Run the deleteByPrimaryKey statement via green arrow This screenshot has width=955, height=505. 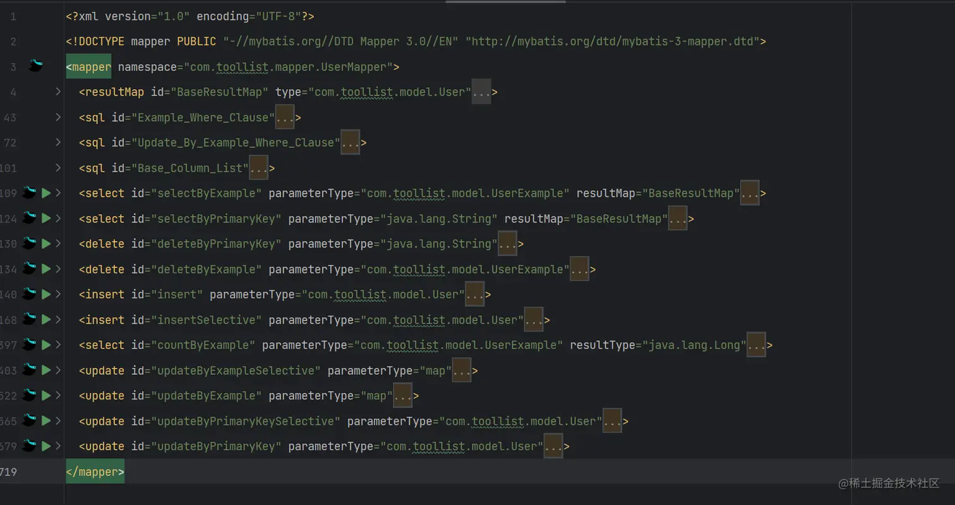45,244
